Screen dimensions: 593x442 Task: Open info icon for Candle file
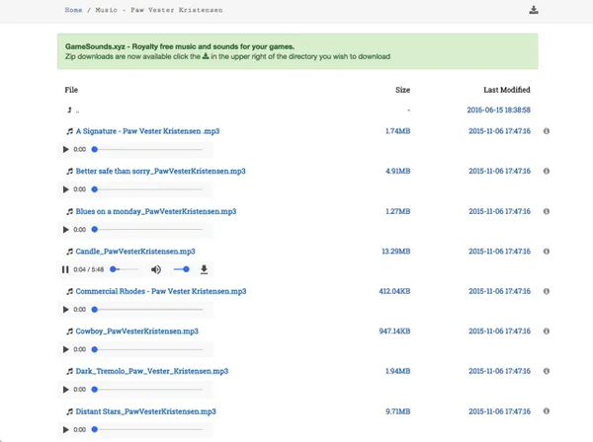tap(547, 252)
